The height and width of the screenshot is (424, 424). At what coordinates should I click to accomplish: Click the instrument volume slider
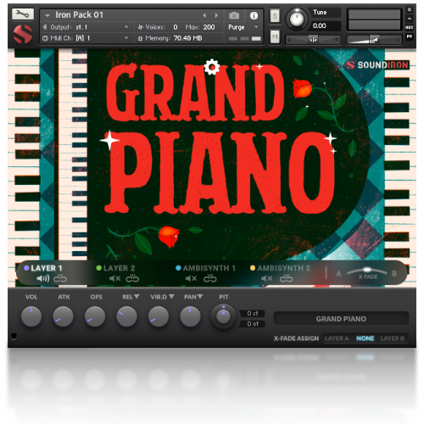click(374, 40)
